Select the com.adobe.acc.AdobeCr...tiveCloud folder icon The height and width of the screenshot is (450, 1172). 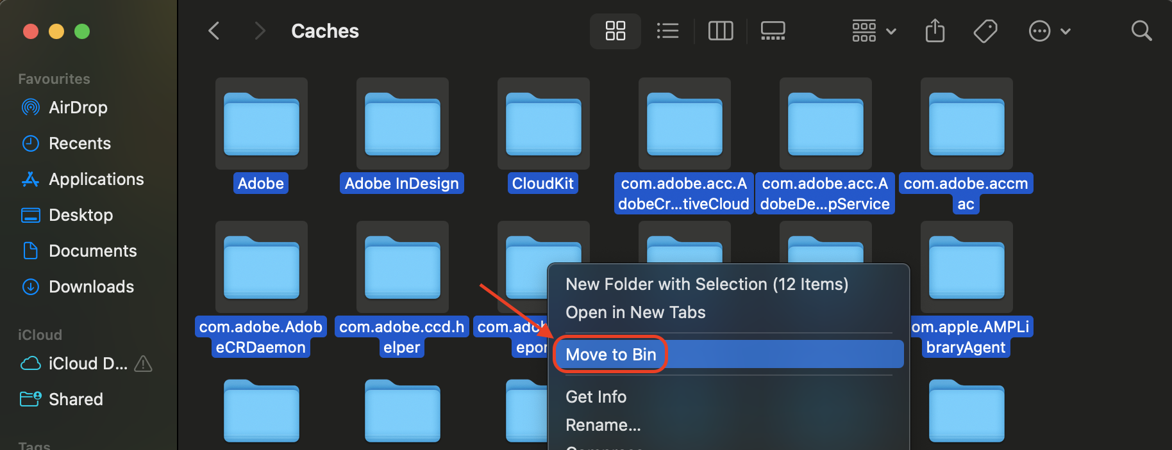coord(685,124)
